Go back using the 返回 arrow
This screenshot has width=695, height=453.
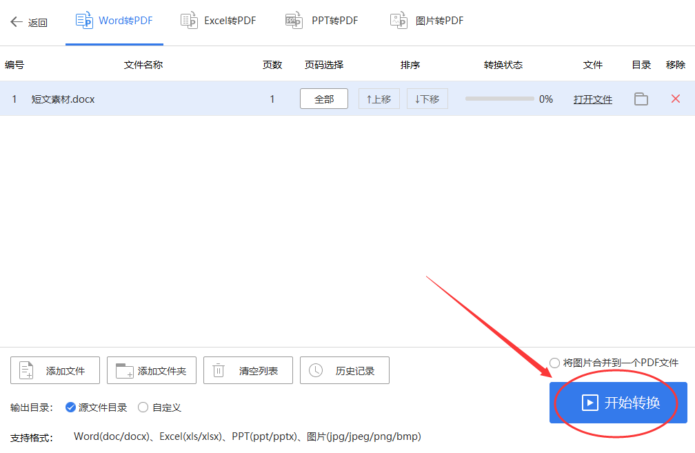[28, 22]
